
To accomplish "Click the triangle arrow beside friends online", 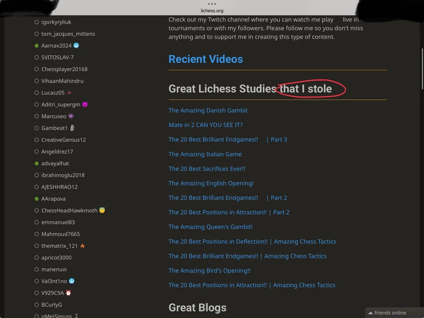I will 370,313.
